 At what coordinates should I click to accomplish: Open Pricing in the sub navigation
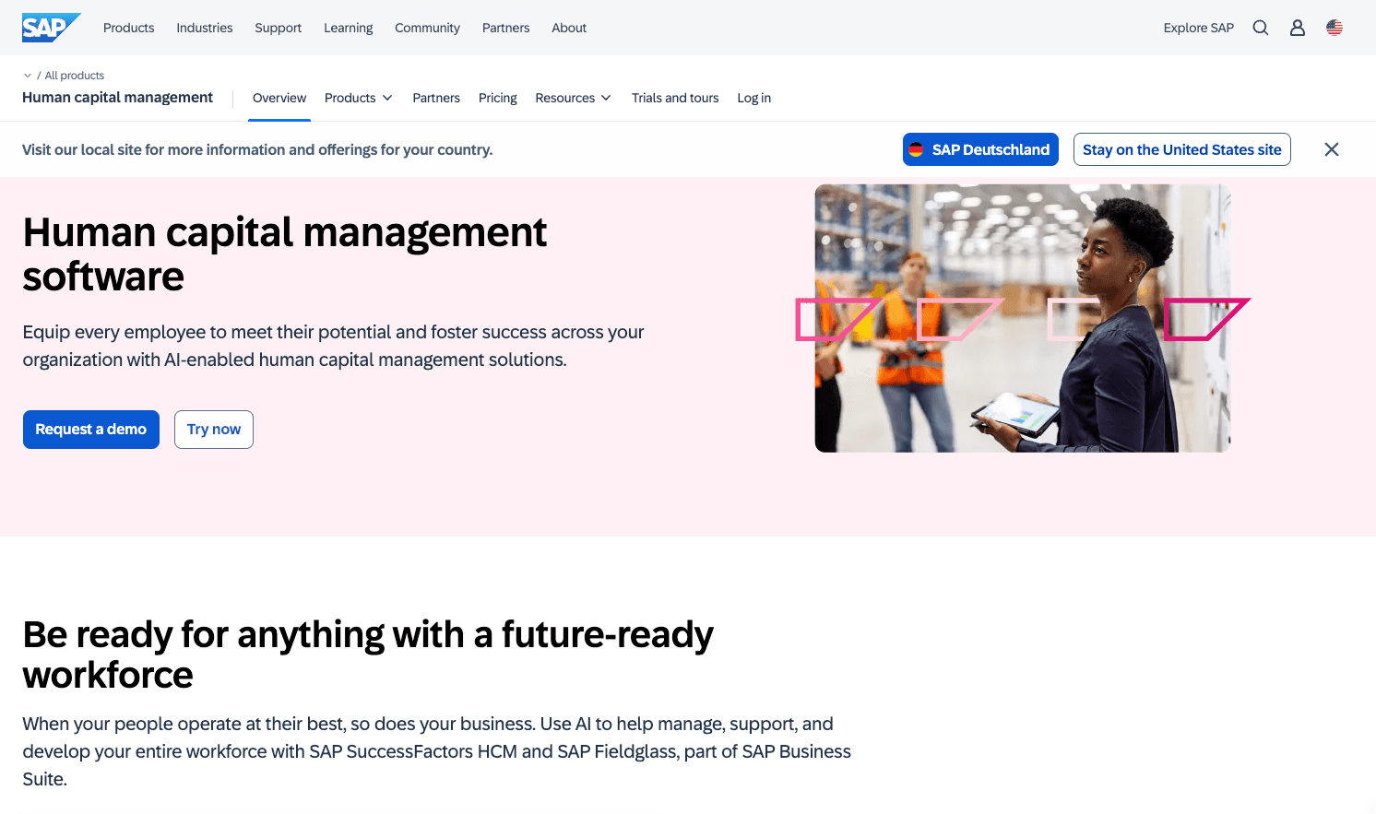(x=497, y=98)
